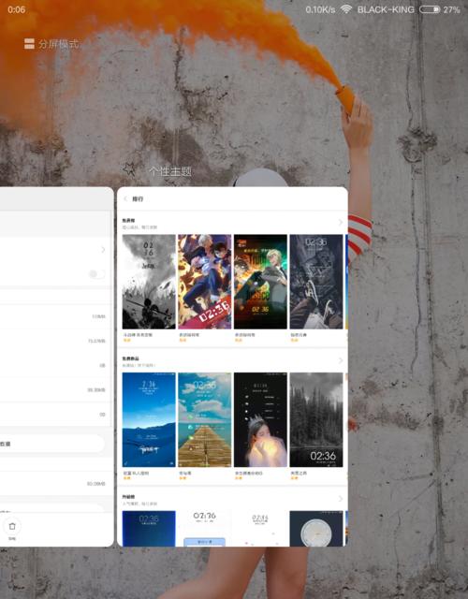
Task: Tap the battery icon in status bar
Action: click(x=430, y=9)
